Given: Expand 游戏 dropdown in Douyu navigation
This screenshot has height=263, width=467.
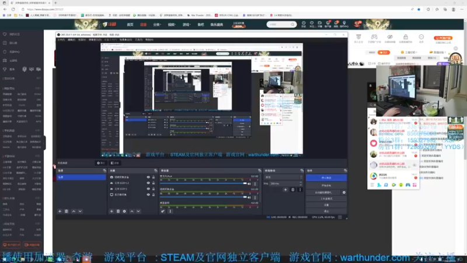Looking at the screenshot, I should (x=186, y=25).
